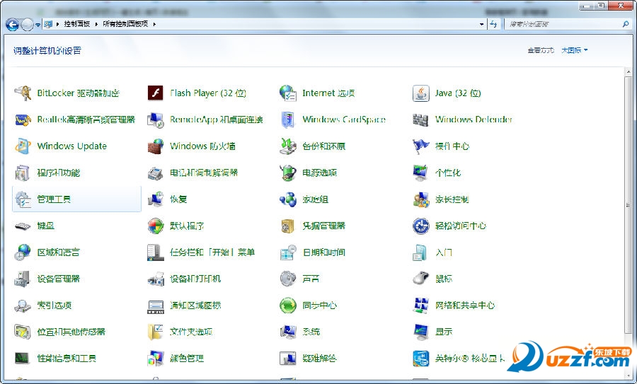Click the vertical scrollbar down arrow
637x384 pixels.
pos(629,377)
